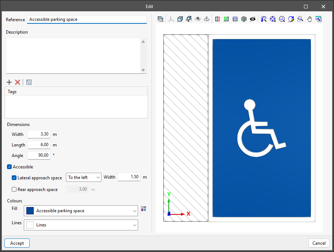Click the greyed orbit rotation icon
Image resolution: width=334 pixels, height=252 pixels.
click(198, 19)
